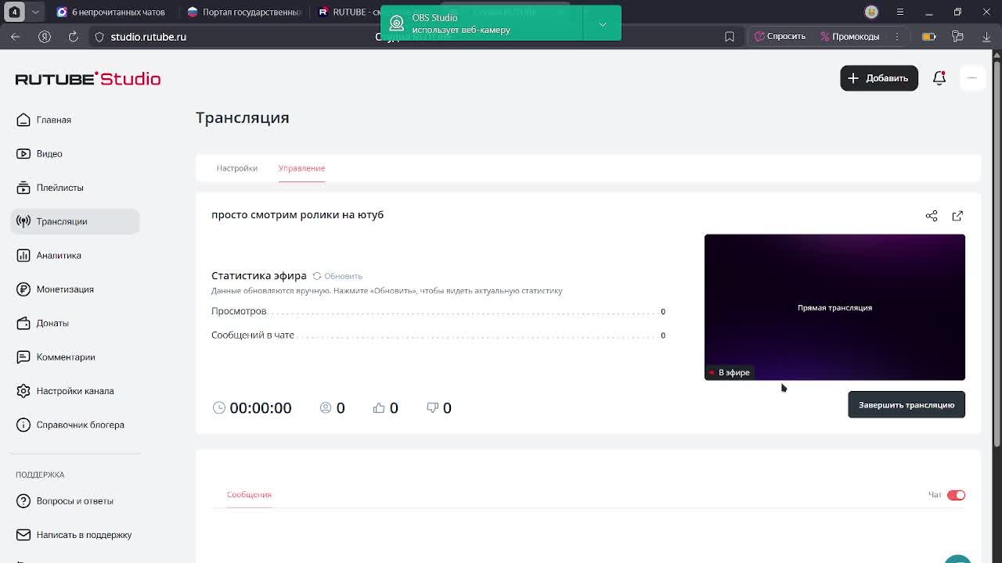Click the Прямая трансляция preview player

pos(834,307)
